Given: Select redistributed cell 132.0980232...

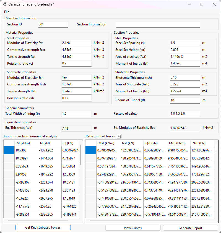Looking at the screenshot, I should click(x=131, y=150).
